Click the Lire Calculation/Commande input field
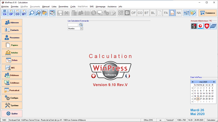 (x=73, y=25)
